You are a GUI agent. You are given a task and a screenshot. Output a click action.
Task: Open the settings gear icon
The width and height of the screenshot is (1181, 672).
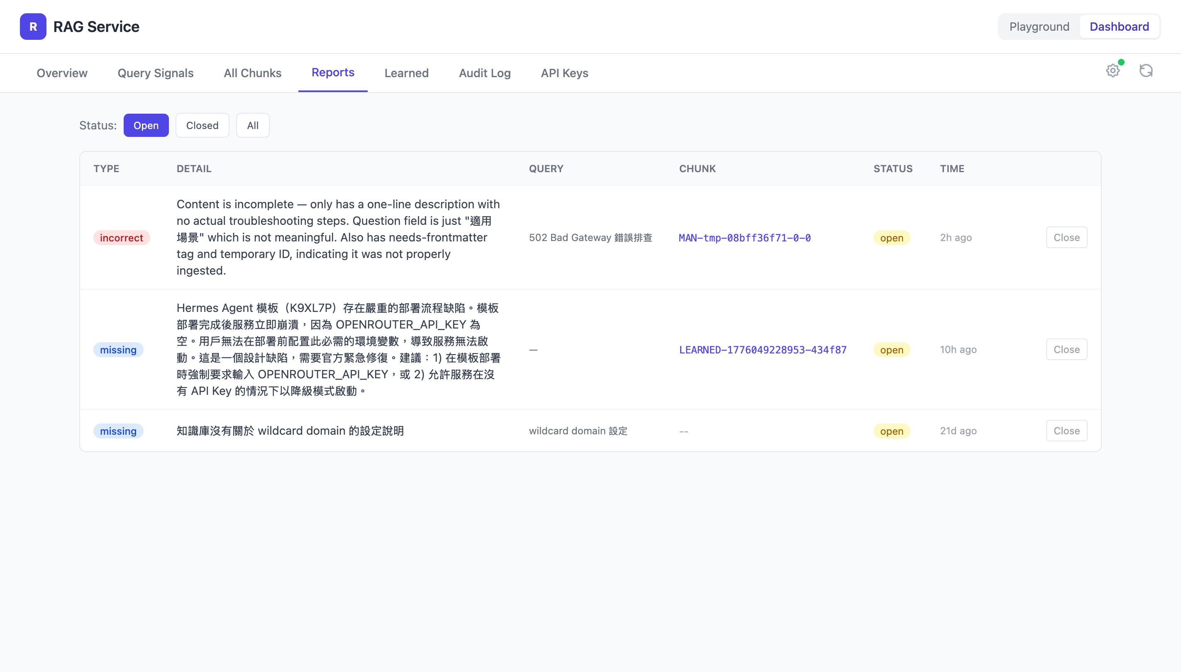(1113, 71)
